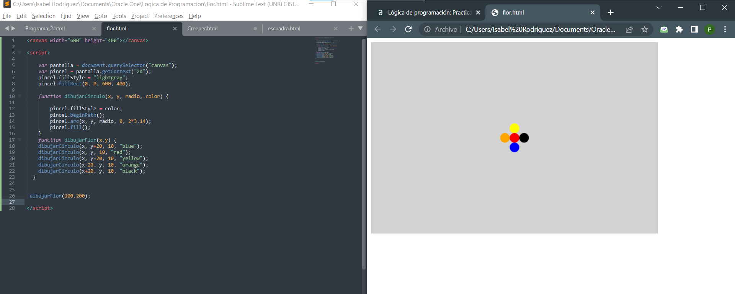This screenshot has height=294, width=735.
Task: Open the Chrome Extensions puzzle icon
Action: [x=679, y=29]
